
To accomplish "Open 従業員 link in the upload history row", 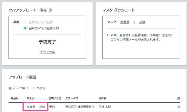I will pyautogui.click(x=31, y=107).
